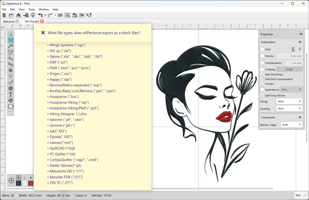Open the Window menu
The height and width of the screenshot is (200, 309).
pos(44,10)
